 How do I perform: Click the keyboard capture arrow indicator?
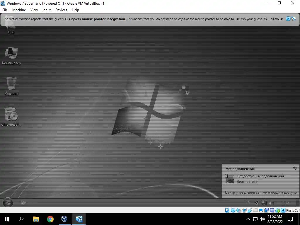283,210
